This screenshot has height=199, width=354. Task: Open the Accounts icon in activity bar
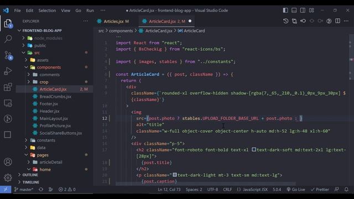tap(8, 162)
